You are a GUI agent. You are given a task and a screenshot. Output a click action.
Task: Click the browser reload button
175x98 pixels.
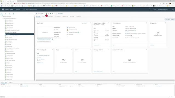pyautogui.click(x=8, y=4)
